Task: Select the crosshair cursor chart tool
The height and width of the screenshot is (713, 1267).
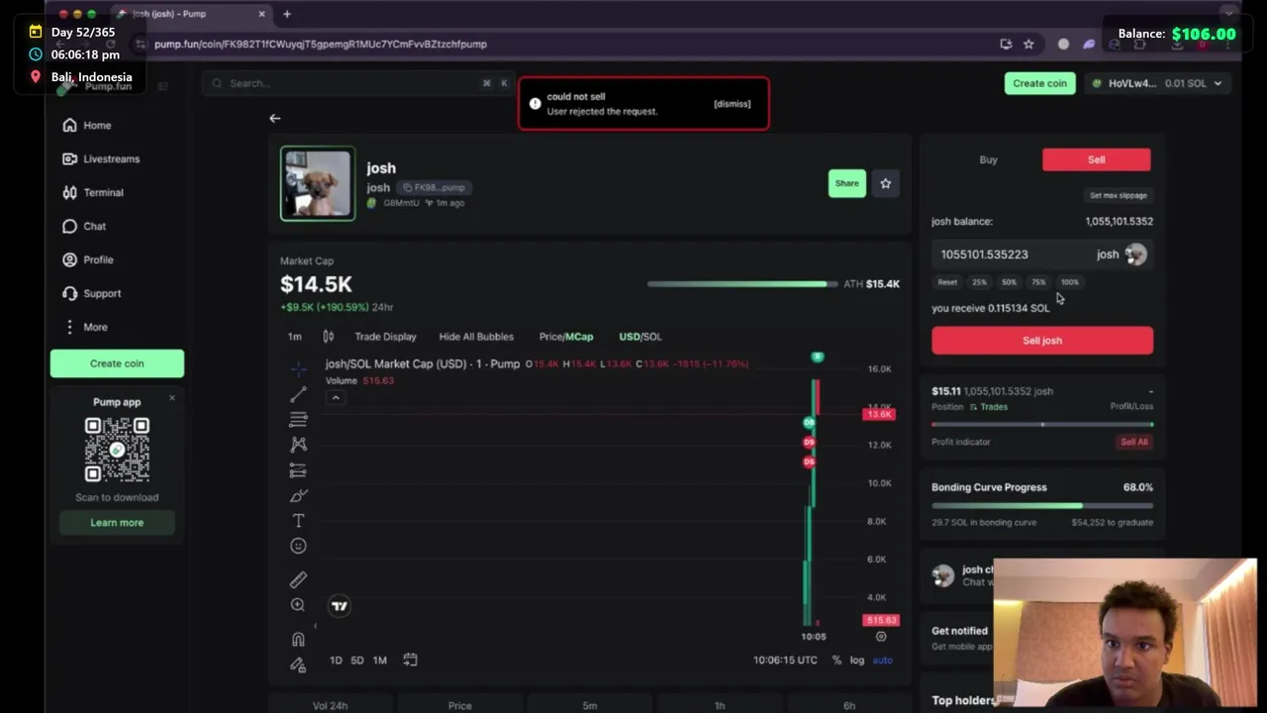Action: click(298, 369)
